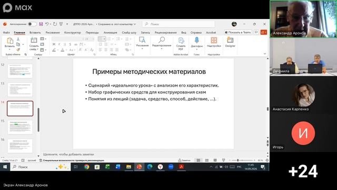Click the purple Save icon
The image size is (337, 190).
pyautogui.click(x=41, y=24)
